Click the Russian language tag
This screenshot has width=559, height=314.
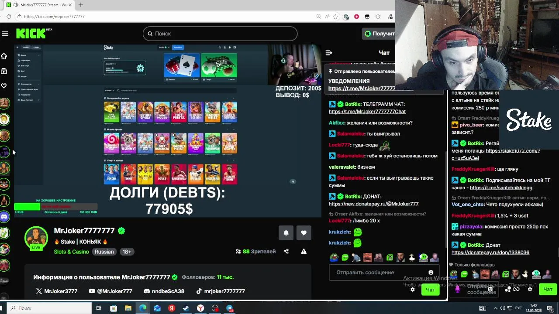pyautogui.click(x=104, y=252)
